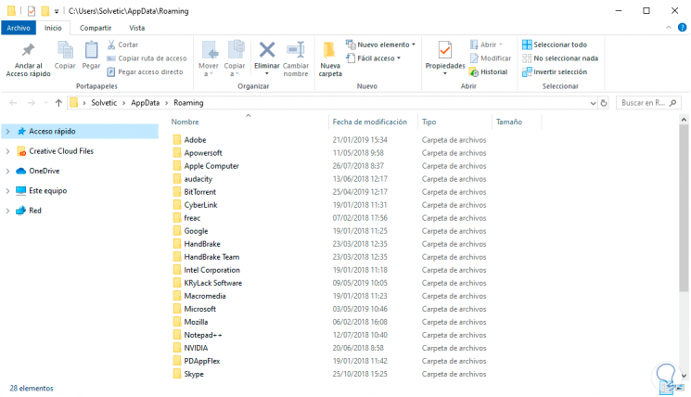The height and width of the screenshot is (397, 691).
Task: Click the blue help question mark icon
Action: (682, 27)
